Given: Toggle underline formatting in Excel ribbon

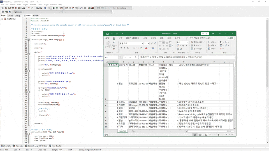Looking at the screenshot, I should (x=128, y=48).
